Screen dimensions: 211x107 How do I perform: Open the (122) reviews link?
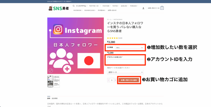120,38
